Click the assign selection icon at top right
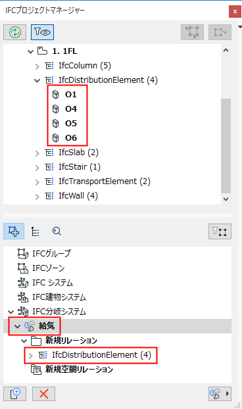Screen dimensions: 242x409 tap(220, 32)
